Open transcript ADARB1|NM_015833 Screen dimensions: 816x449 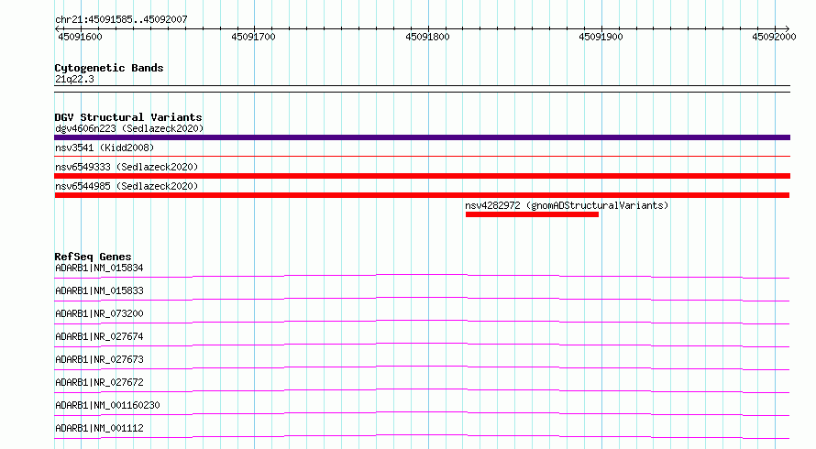[x=99, y=290]
